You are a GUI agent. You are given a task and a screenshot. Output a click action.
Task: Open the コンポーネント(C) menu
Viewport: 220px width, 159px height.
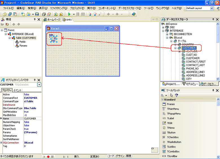[x=107, y=8]
